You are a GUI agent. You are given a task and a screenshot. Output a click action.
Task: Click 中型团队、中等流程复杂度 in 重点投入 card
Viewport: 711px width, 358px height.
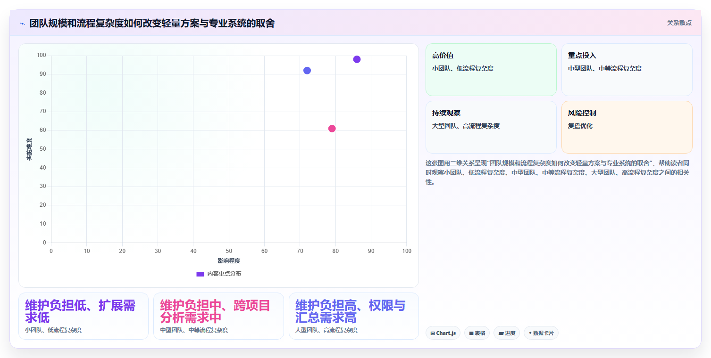pyautogui.click(x=605, y=68)
